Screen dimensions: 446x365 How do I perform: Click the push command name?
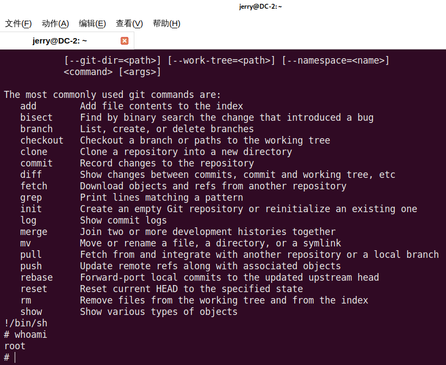coord(31,266)
